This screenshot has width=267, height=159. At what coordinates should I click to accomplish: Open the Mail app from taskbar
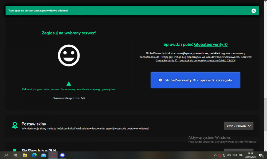point(44,155)
